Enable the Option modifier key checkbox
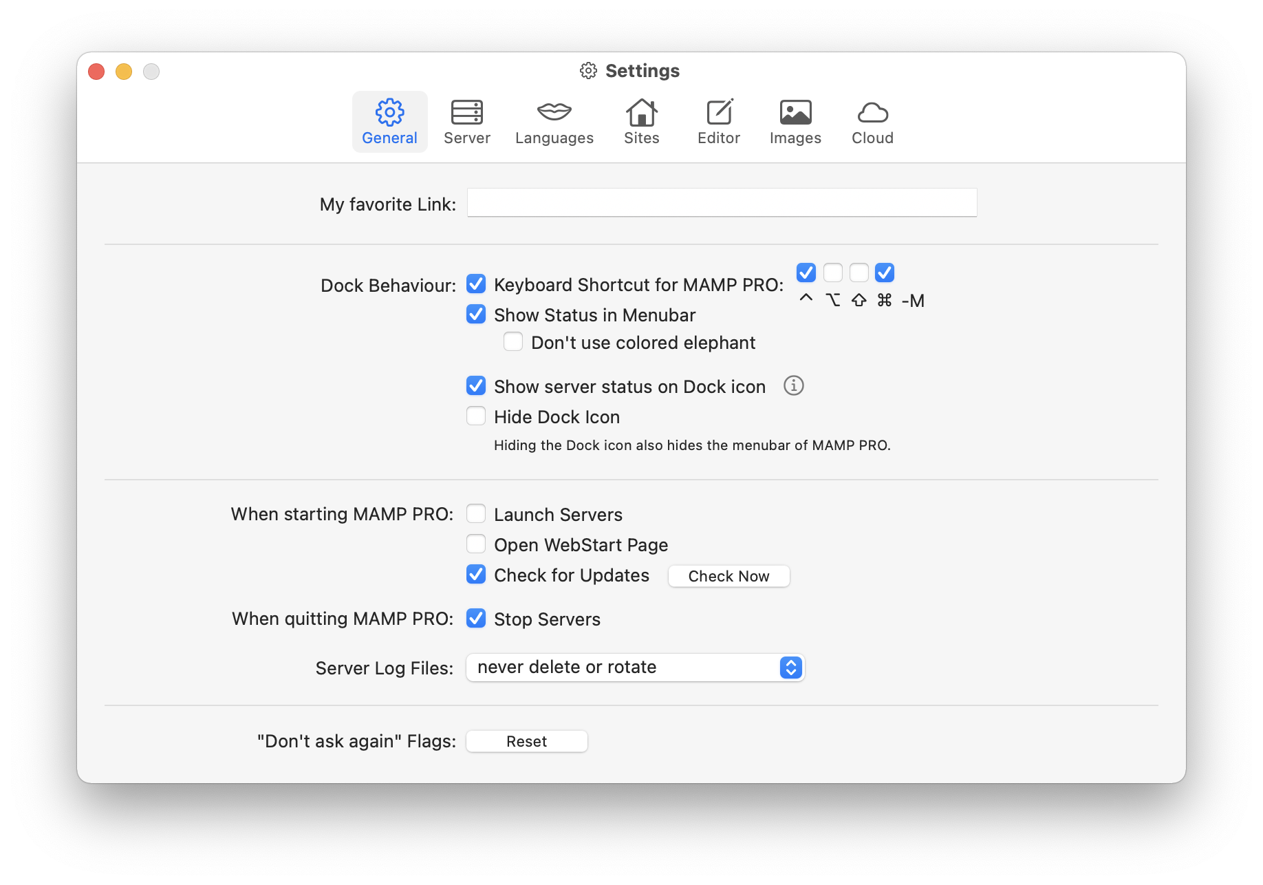 (832, 273)
